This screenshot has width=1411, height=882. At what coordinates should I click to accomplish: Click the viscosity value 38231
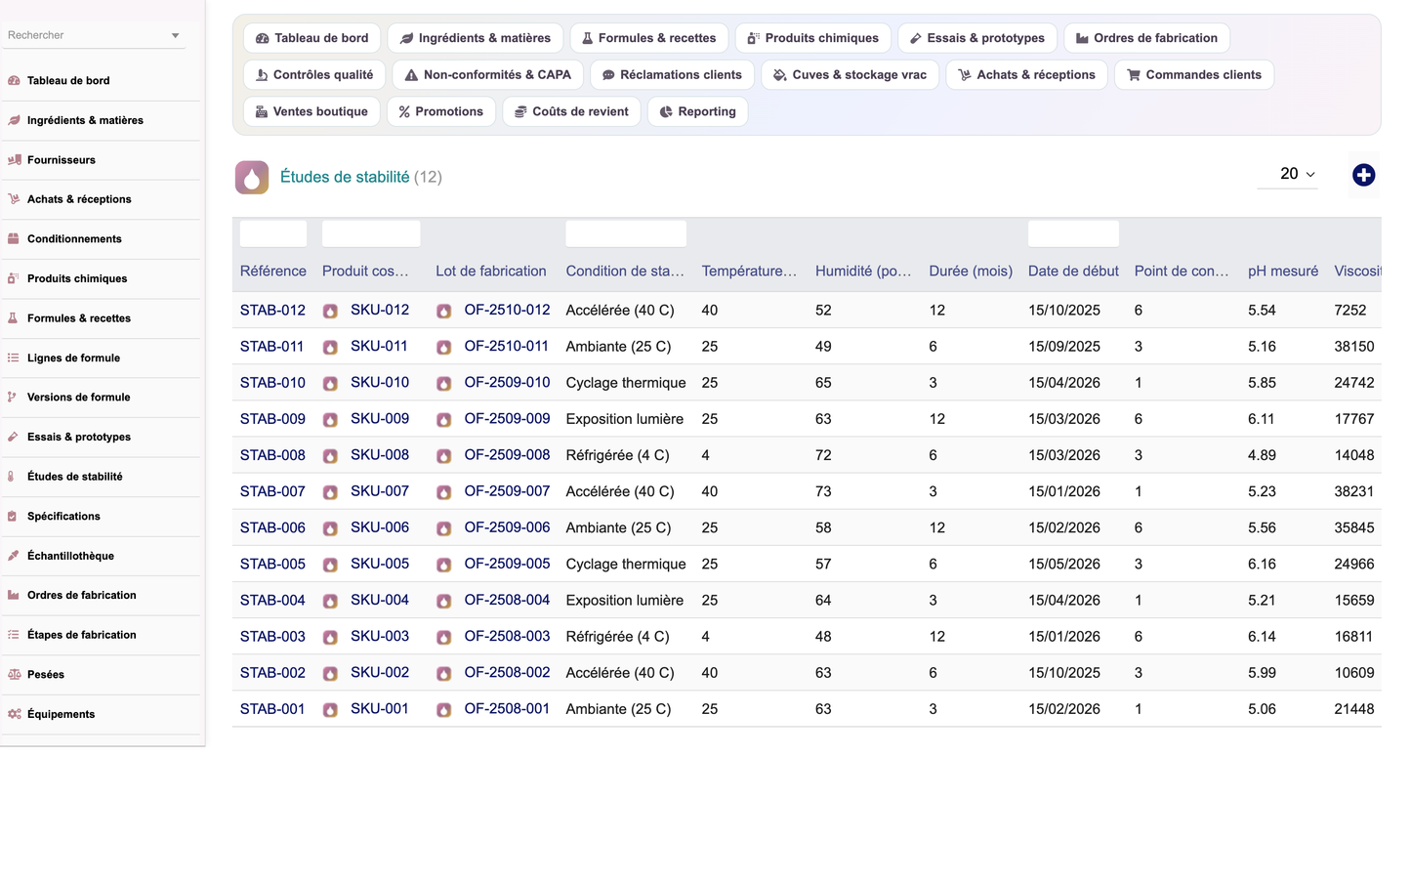tap(1354, 492)
